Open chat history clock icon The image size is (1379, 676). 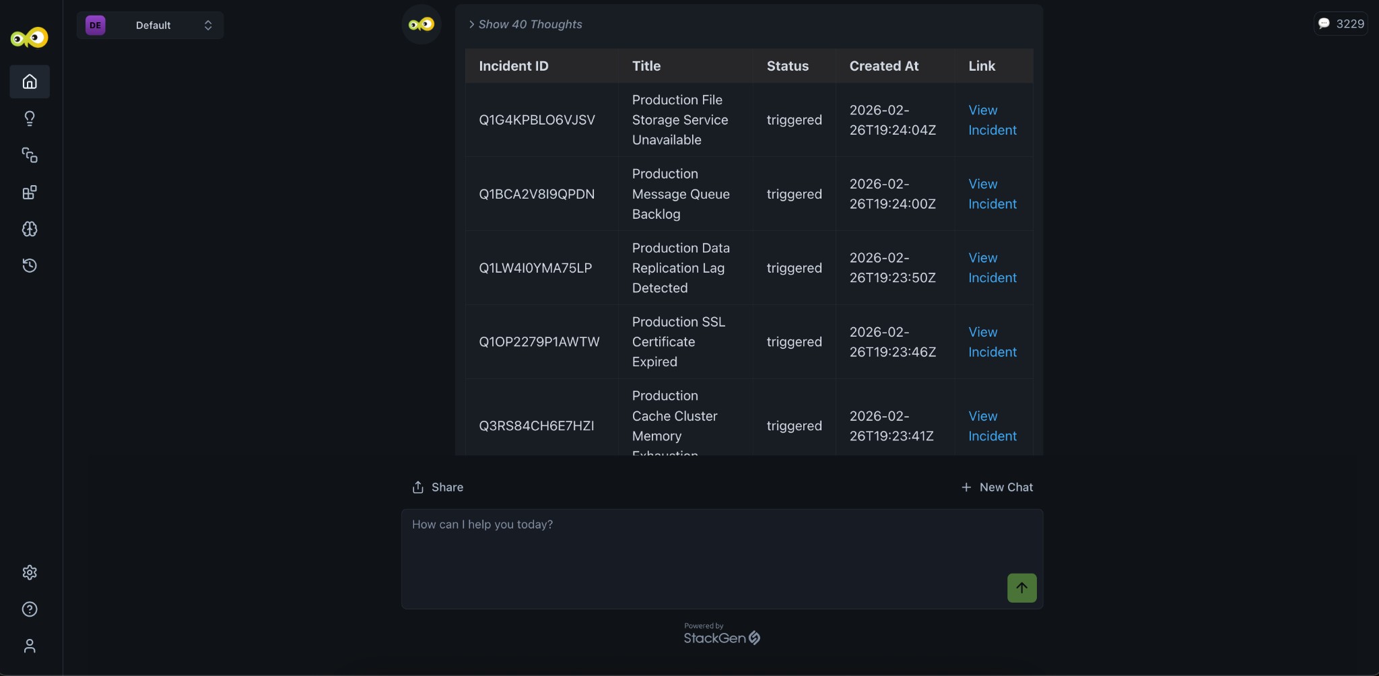pyautogui.click(x=30, y=265)
